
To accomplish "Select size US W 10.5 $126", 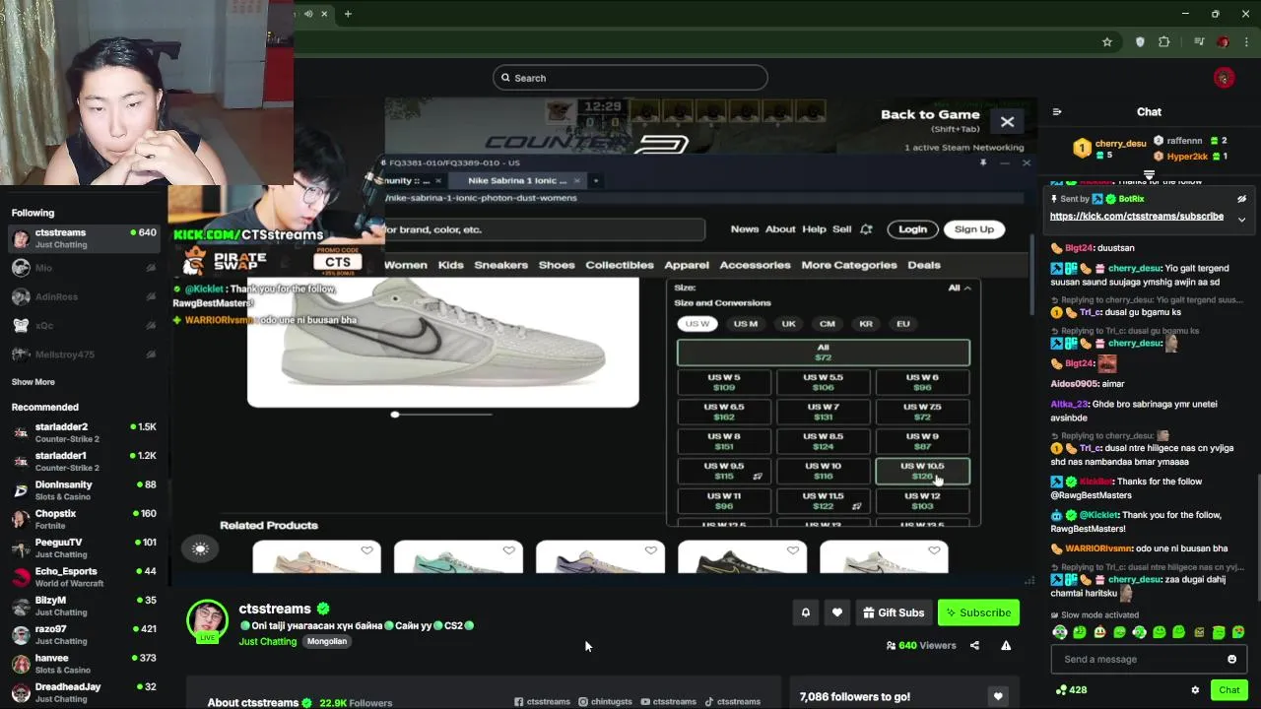I will point(922,471).
